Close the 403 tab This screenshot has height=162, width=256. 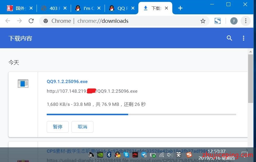pyautogui.click(x=65, y=8)
